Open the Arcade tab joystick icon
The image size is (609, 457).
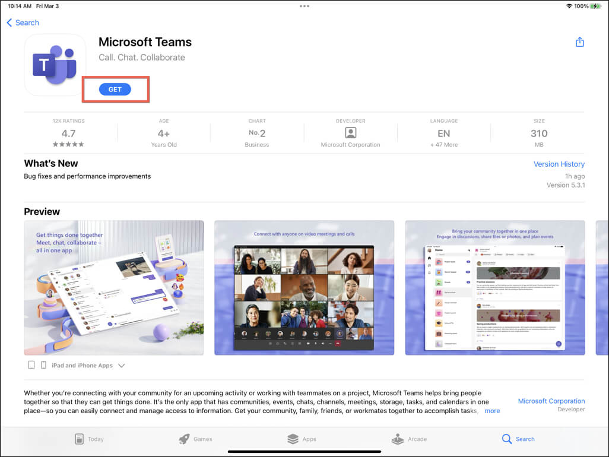[397, 439]
